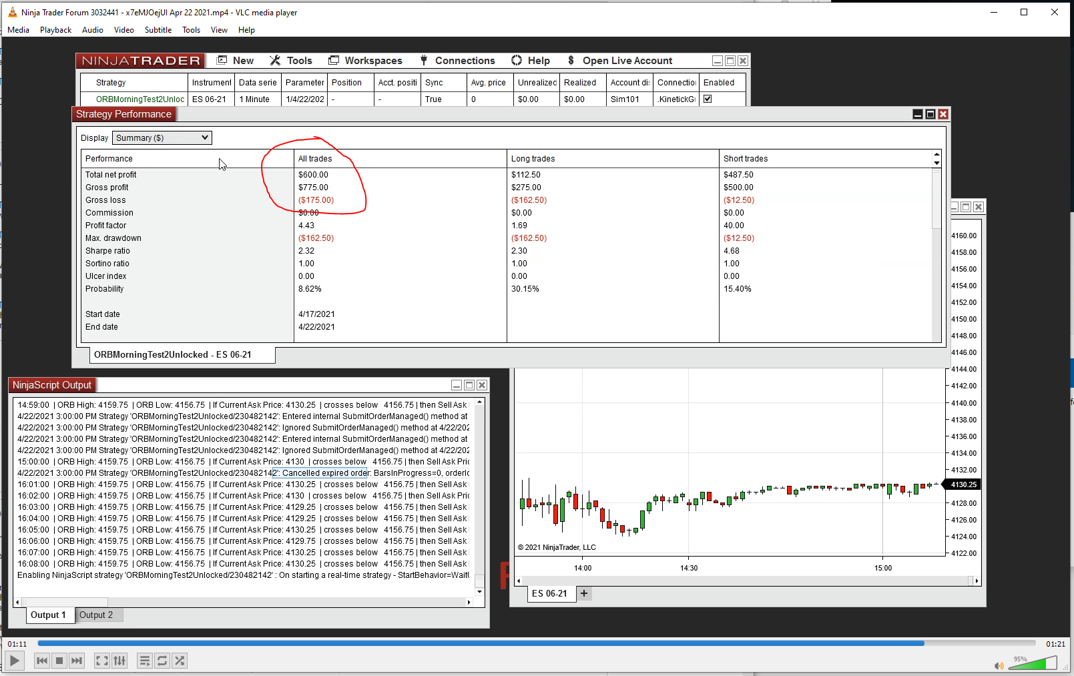The image size is (1074, 676).
Task: Open the VLC View menu
Action: click(219, 30)
